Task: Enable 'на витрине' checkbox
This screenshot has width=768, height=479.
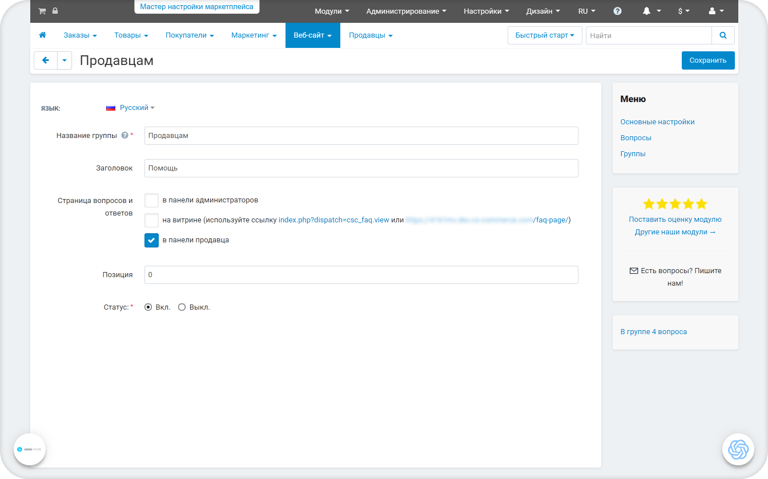Action: coord(151,220)
